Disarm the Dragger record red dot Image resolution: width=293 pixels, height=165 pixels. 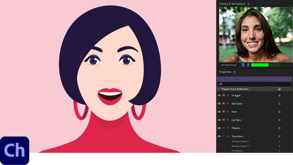(224, 96)
